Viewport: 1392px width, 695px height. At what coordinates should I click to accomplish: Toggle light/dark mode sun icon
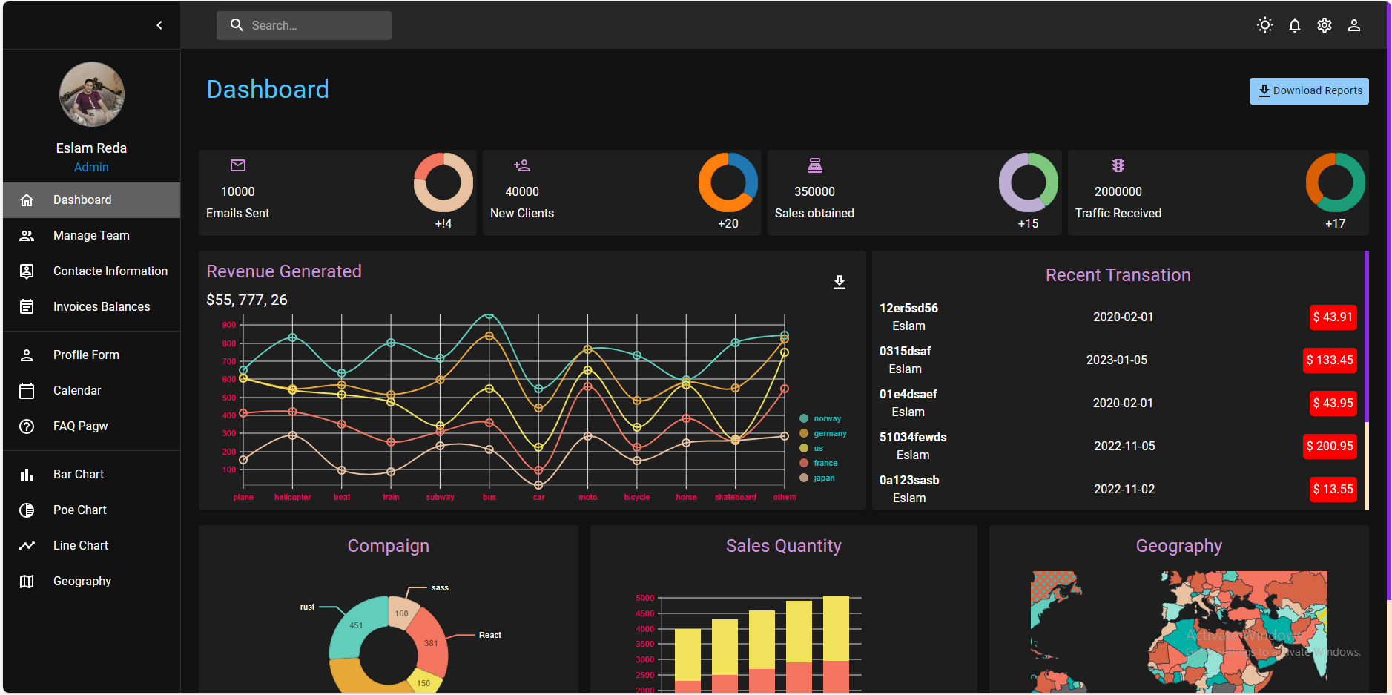click(x=1264, y=25)
